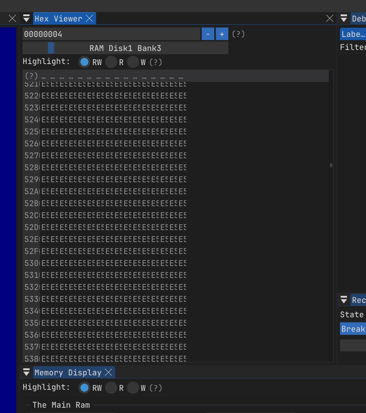Click the address input field showing 00000004
This screenshot has width=366, height=413.
111,34
